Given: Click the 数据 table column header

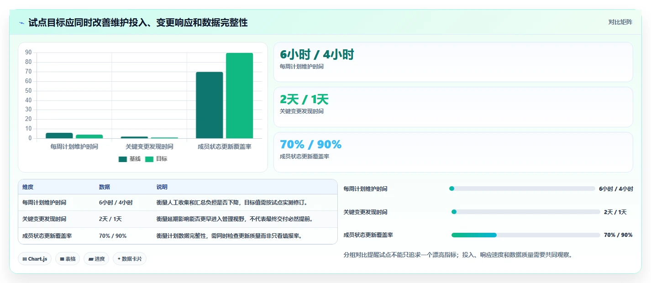Looking at the screenshot, I should pos(105,187).
